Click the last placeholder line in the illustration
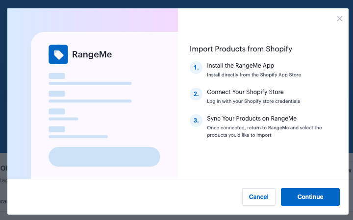 click(x=78, y=136)
